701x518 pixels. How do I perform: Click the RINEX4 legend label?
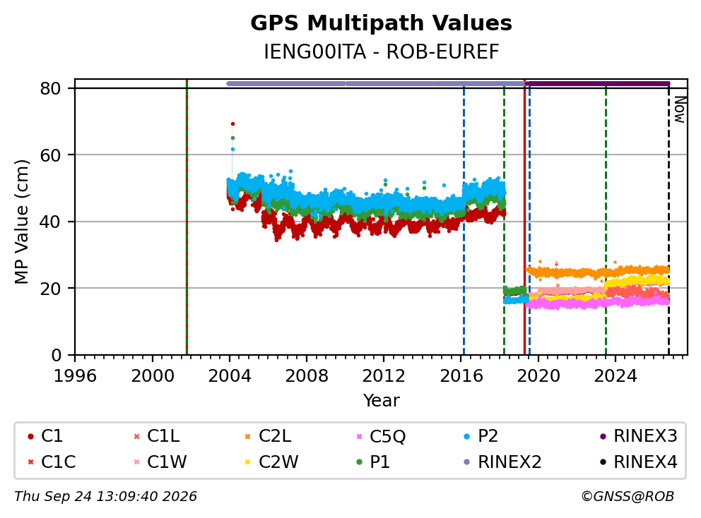coord(646,462)
